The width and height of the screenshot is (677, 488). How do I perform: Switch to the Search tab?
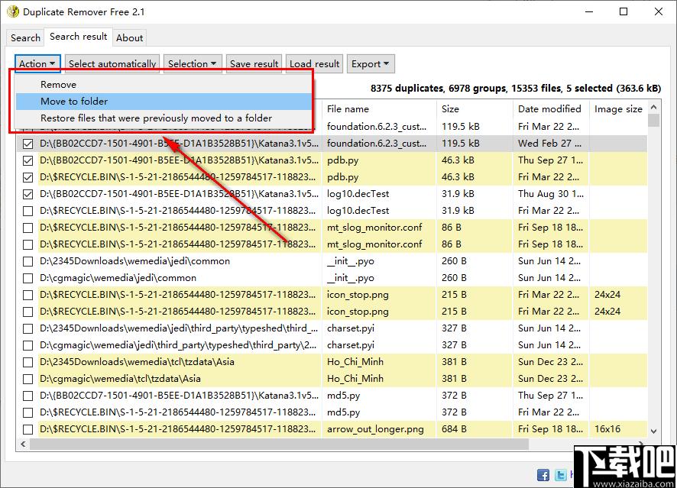[25, 38]
